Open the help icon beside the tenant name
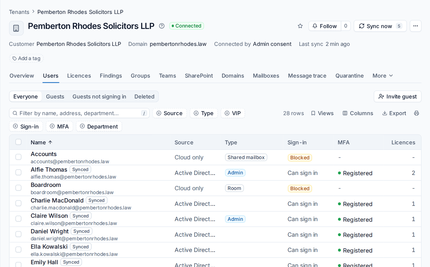 point(162,26)
